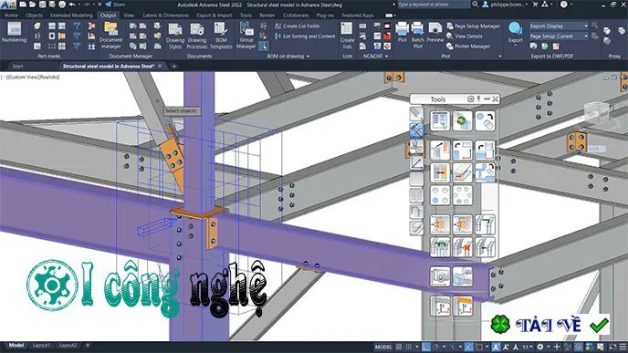
Task: Click the green update icon in Tools palette
Action: coord(462,121)
